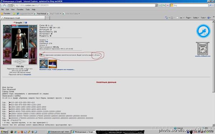Viewport: 215px width, 134px height.
Task: Expand the address bar dropdown arrow
Action: [156, 5]
